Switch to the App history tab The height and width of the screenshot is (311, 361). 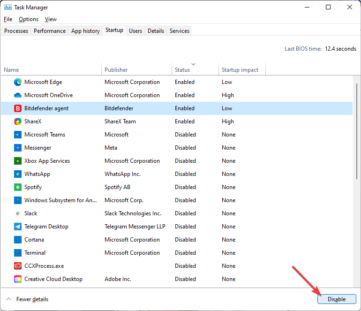[85, 31]
